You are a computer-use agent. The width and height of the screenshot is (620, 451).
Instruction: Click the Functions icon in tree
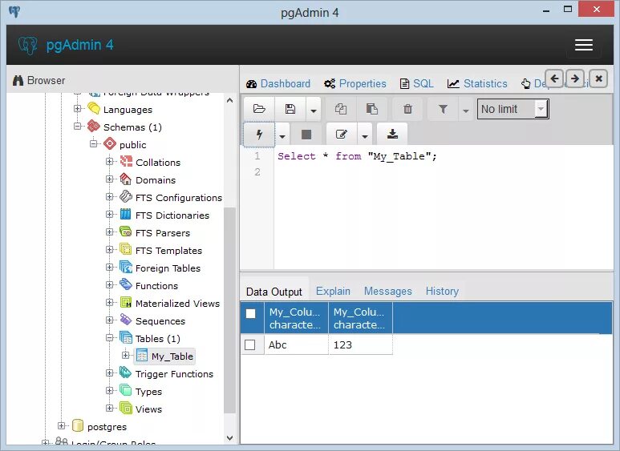click(126, 284)
